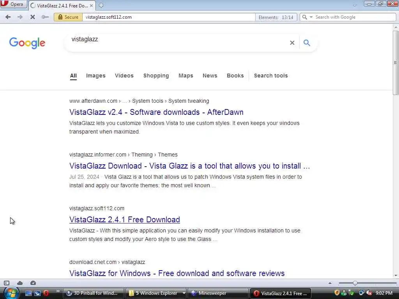This screenshot has width=399, height=299.
Task: Click scrollbar down arrow
Action: tap(395, 276)
